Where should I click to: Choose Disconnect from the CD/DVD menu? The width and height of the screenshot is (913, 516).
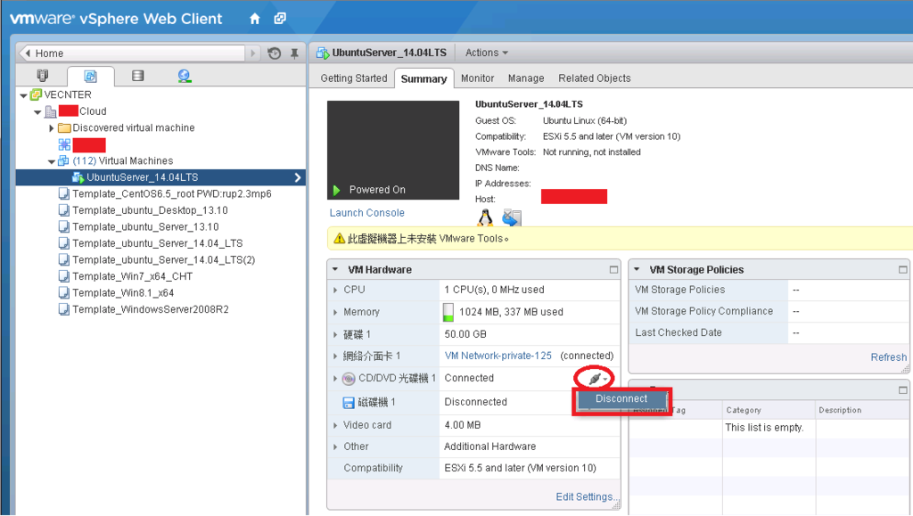click(x=621, y=399)
